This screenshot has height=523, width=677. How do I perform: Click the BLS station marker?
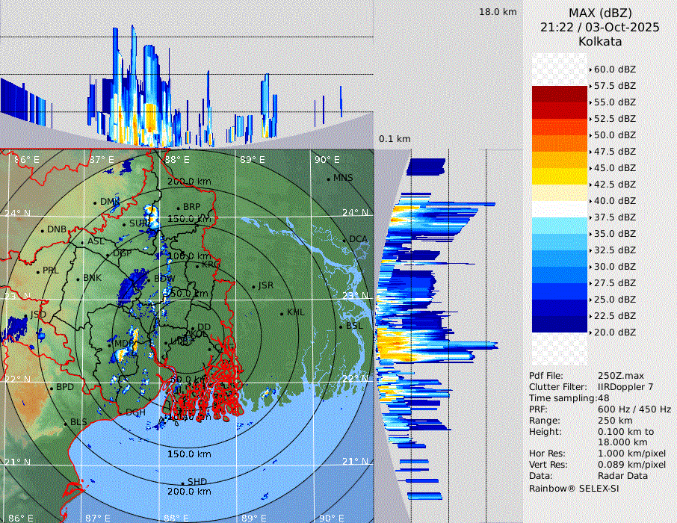65,423
